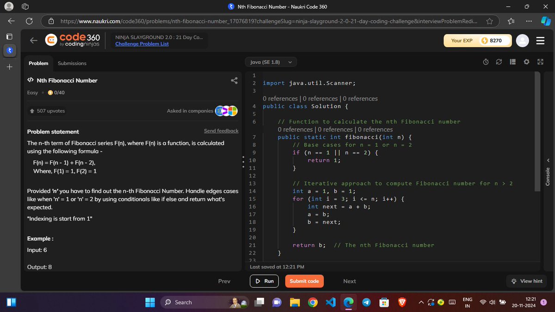Go to the Prev problem
Image resolution: width=555 pixels, height=312 pixels.
coord(224,281)
